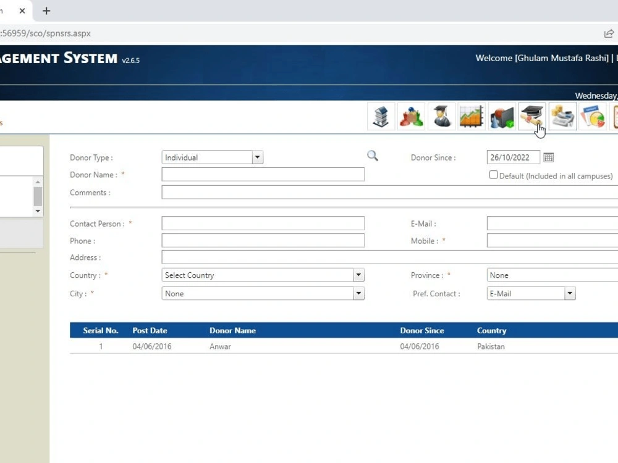
Task: Click the 04/06/2016 Post Date cell
Action: 152,346
